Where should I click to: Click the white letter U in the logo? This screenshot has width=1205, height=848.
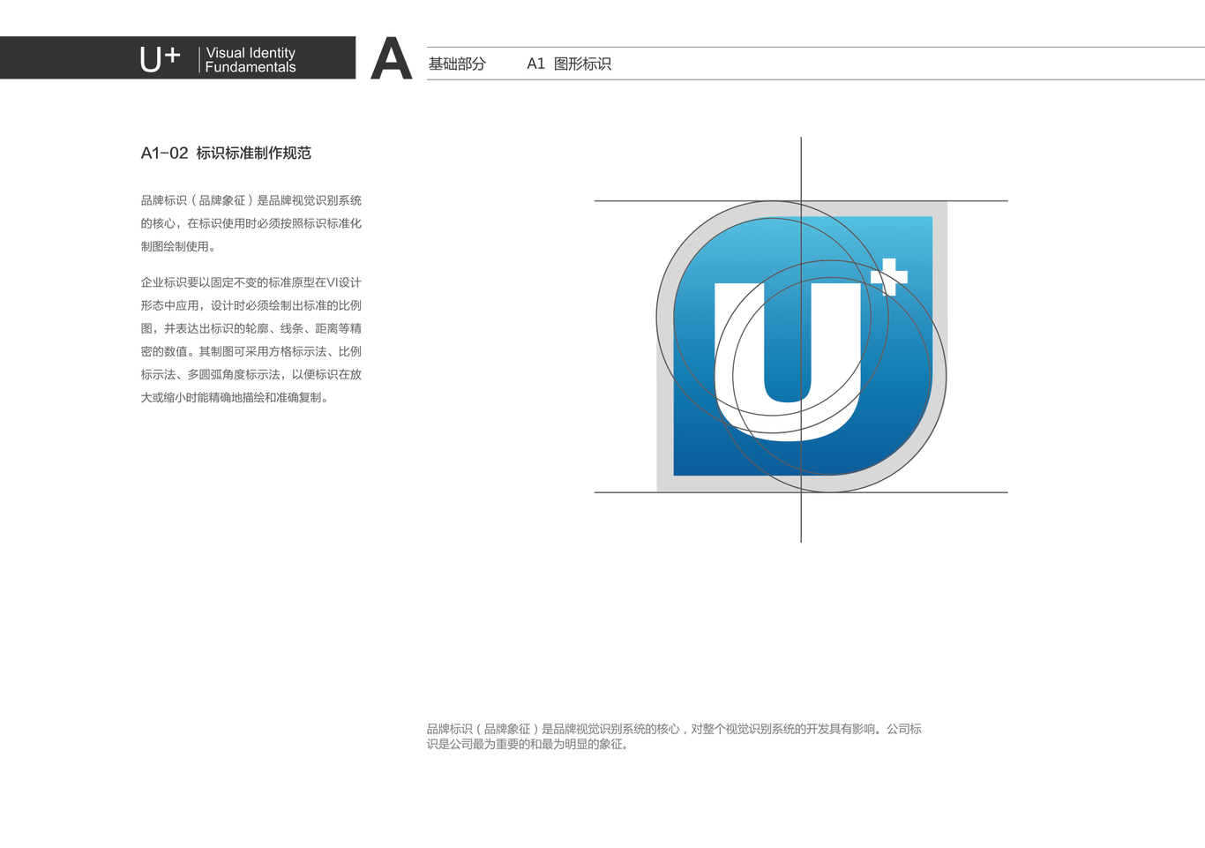click(788, 362)
